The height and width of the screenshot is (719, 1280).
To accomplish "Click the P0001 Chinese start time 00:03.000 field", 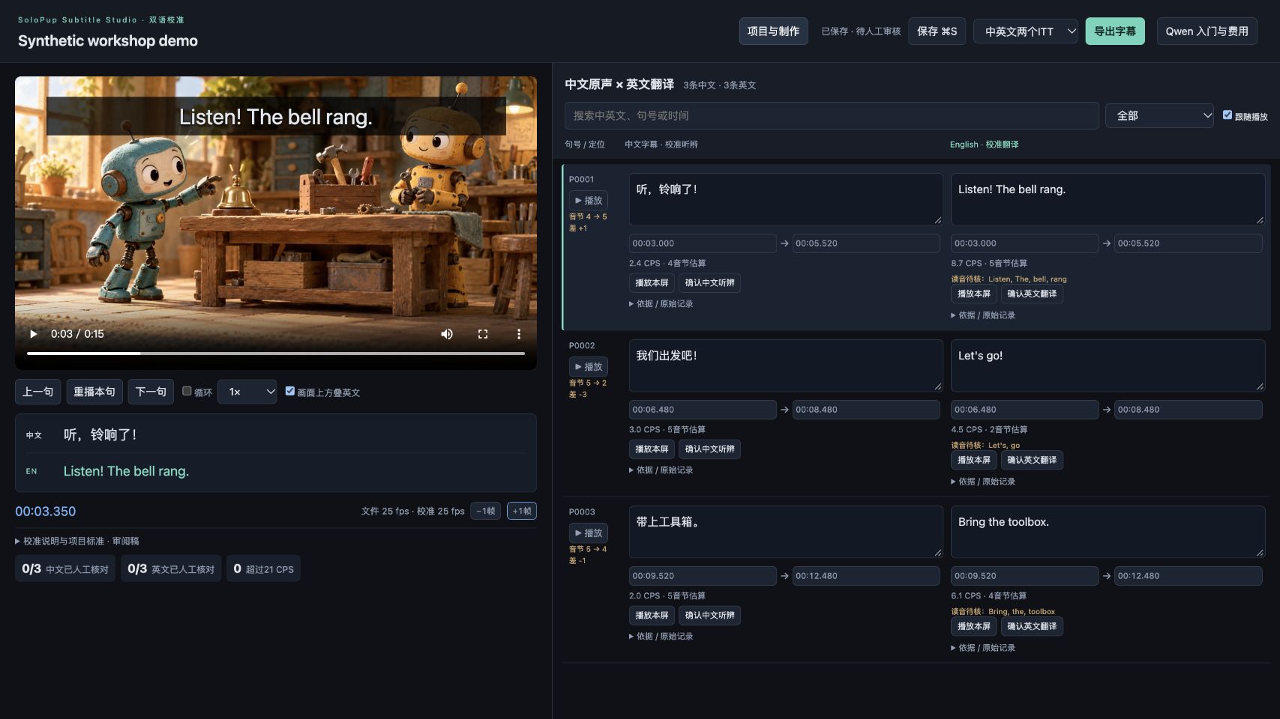I will [703, 243].
